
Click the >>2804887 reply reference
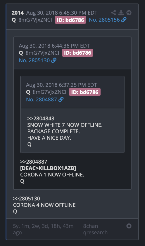click(x=34, y=162)
